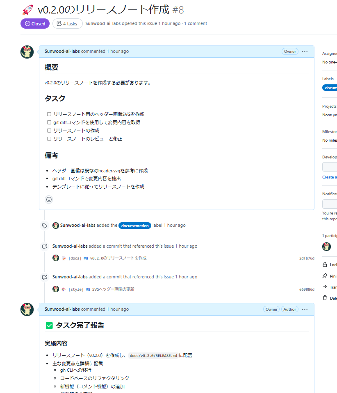
Task: Click the 4 tasks progress badge
Action: pos(67,24)
